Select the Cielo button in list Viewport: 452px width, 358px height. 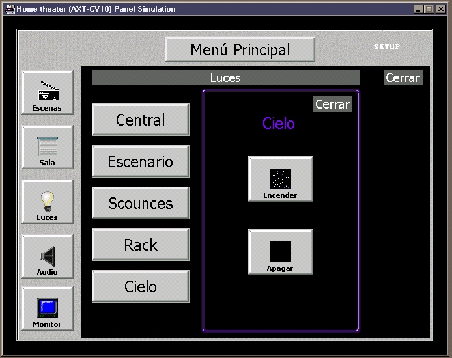pyautogui.click(x=141, y=286)
